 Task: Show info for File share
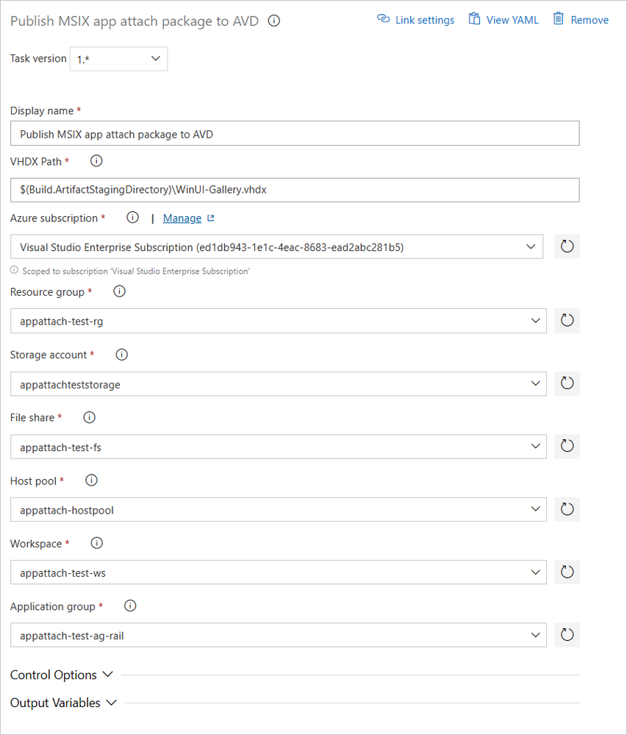(x=90, y=418)
